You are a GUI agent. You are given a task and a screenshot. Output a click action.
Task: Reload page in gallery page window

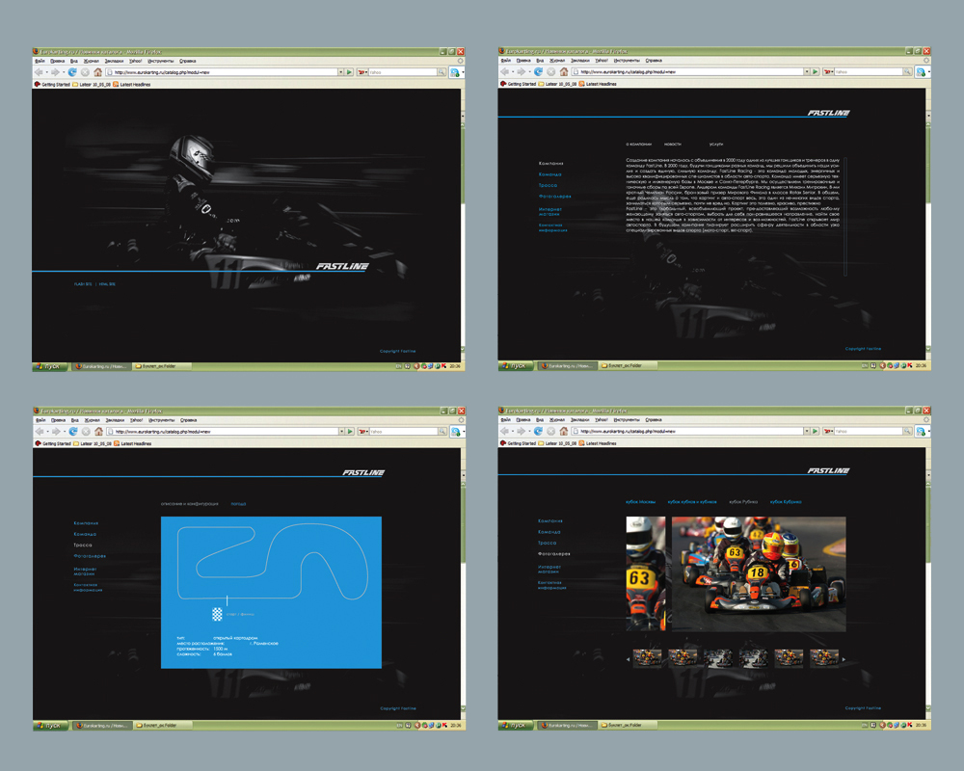[x=539, y=431]
